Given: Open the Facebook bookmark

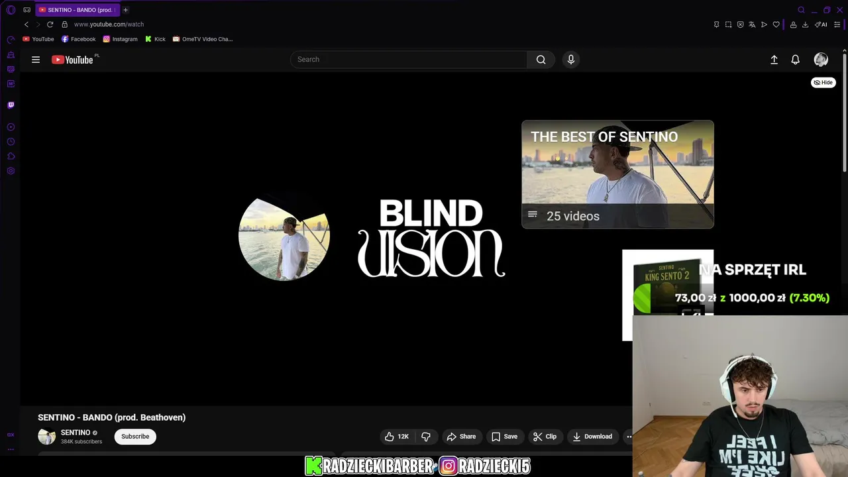Looking at the screenshot, I should [x=78, y=39].
